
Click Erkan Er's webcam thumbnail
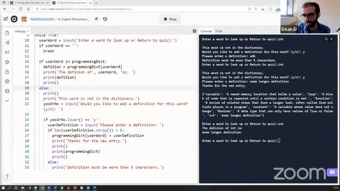coord(310,16)
